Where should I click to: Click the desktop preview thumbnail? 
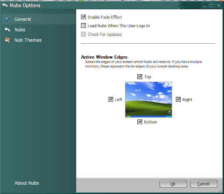(148, 100)
